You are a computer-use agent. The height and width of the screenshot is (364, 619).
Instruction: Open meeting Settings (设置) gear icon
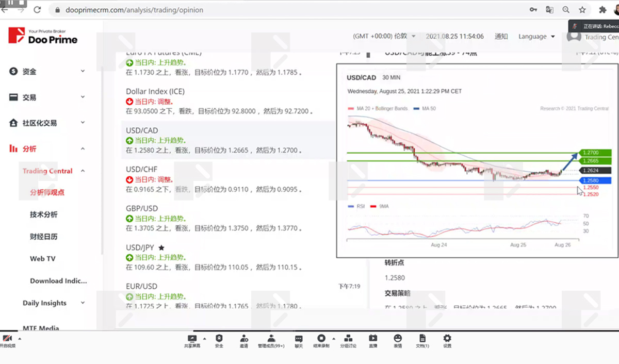click(447, 339)
